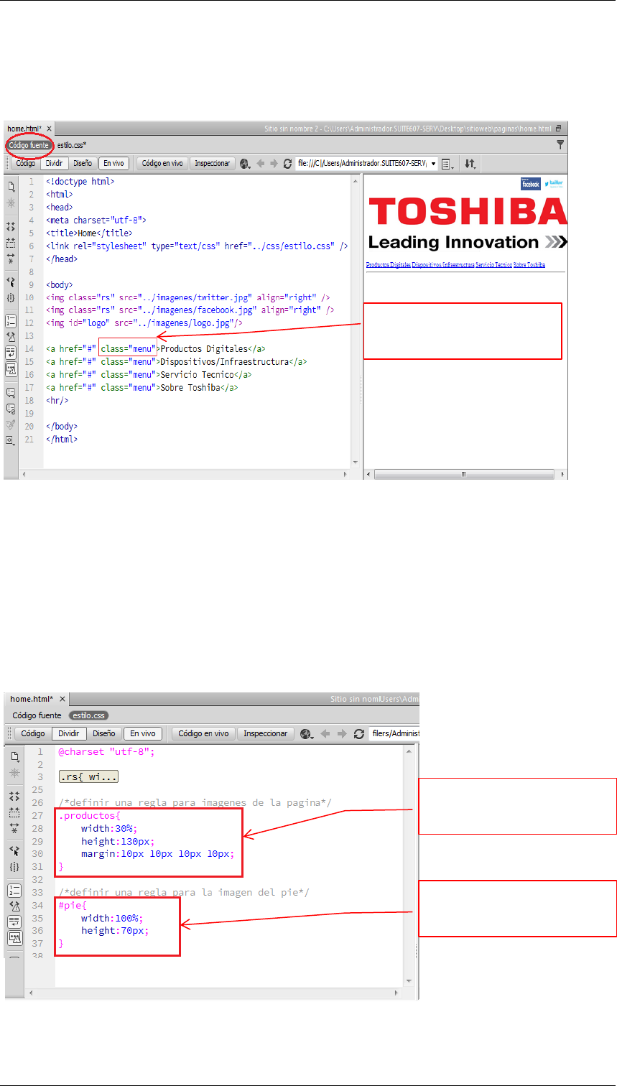Select Código fuente in upper window
This screenshot has height=1086, width=617.
[x=29, y=144]
